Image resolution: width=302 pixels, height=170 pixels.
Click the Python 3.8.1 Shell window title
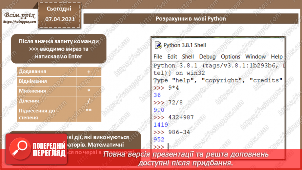click(185, 45)
